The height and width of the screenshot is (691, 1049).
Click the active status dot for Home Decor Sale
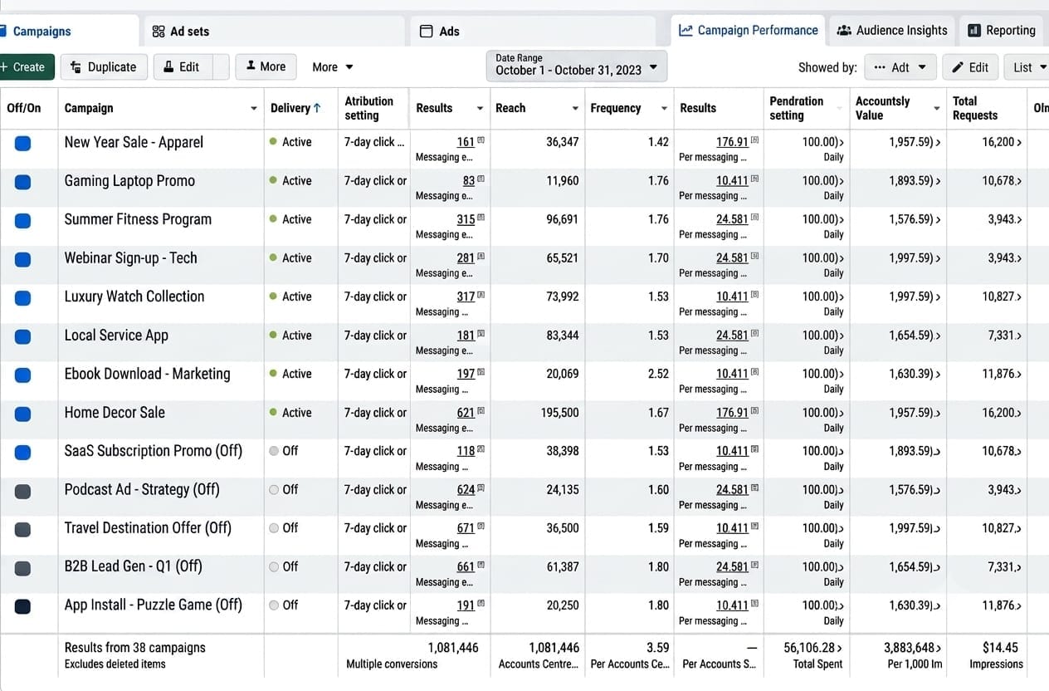273,413
